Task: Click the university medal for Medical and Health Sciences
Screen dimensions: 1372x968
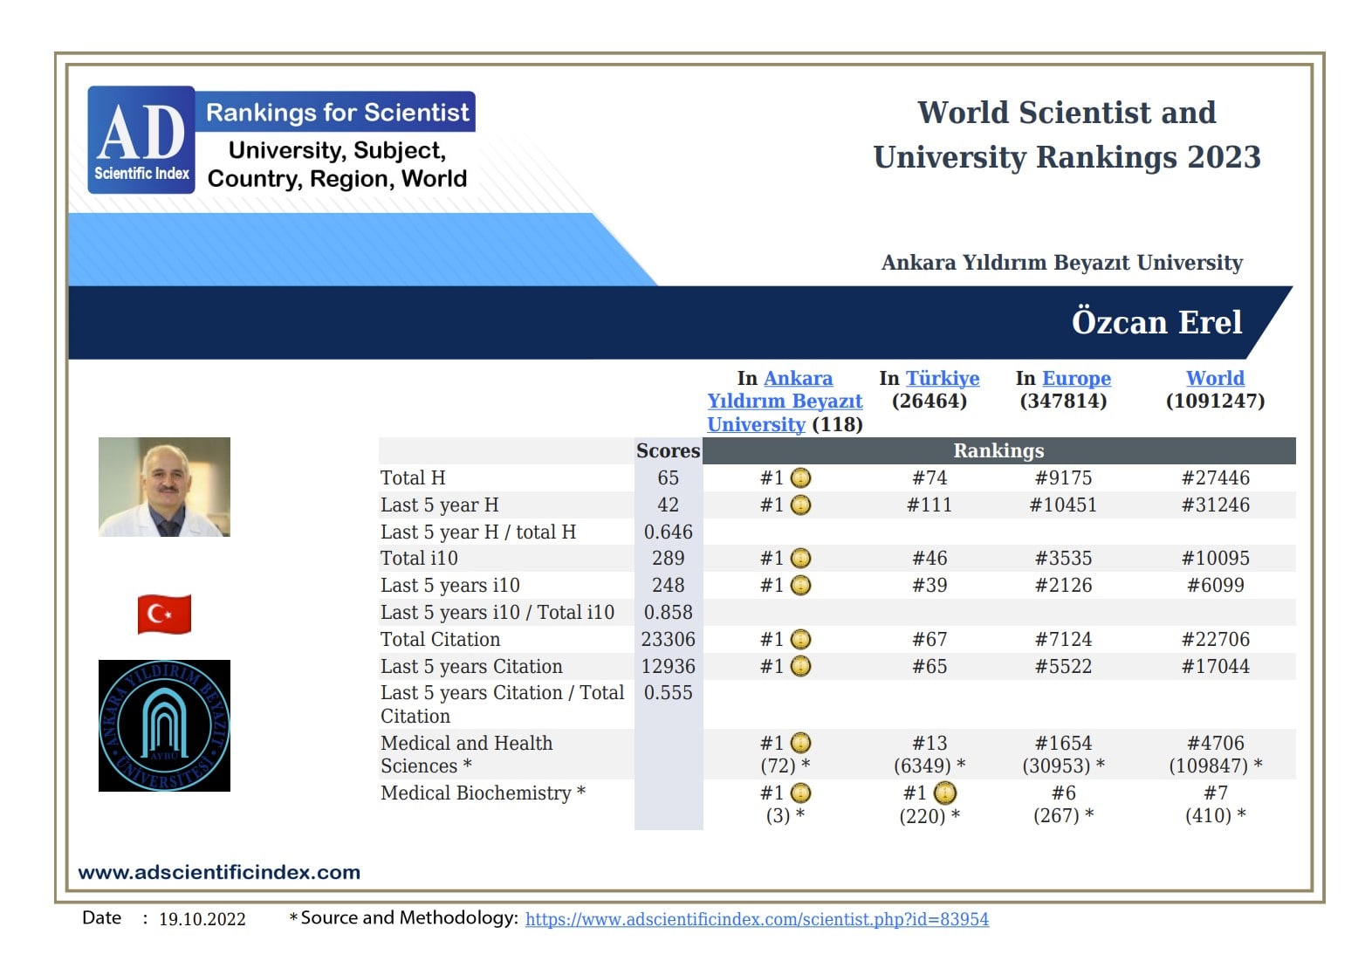Action: click(x=800, y=743)
